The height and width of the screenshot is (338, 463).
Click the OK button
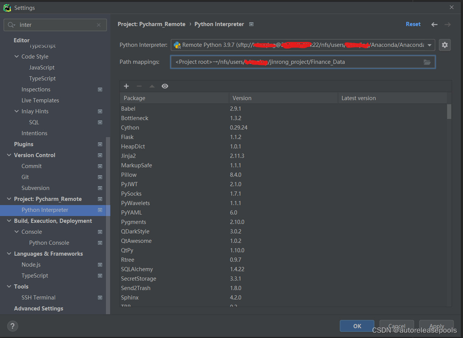point(357,326)
